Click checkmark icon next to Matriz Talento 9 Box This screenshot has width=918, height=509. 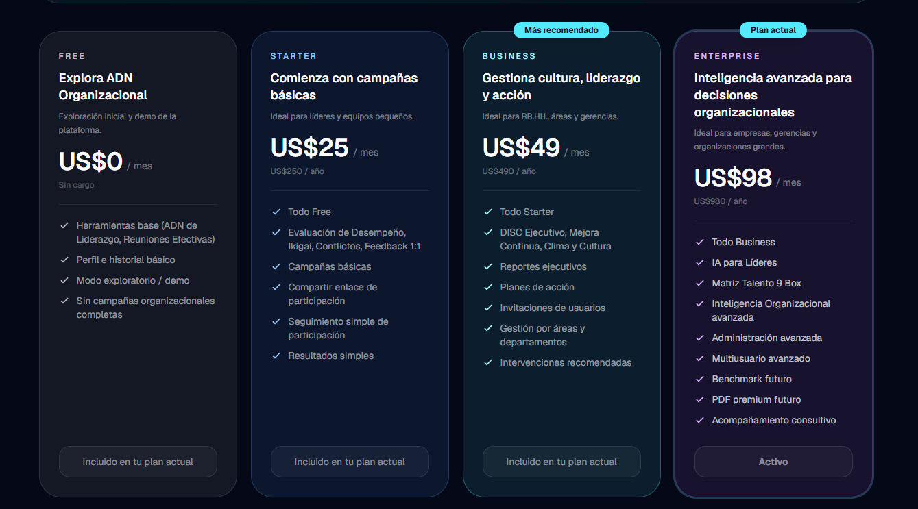(700, 283)
